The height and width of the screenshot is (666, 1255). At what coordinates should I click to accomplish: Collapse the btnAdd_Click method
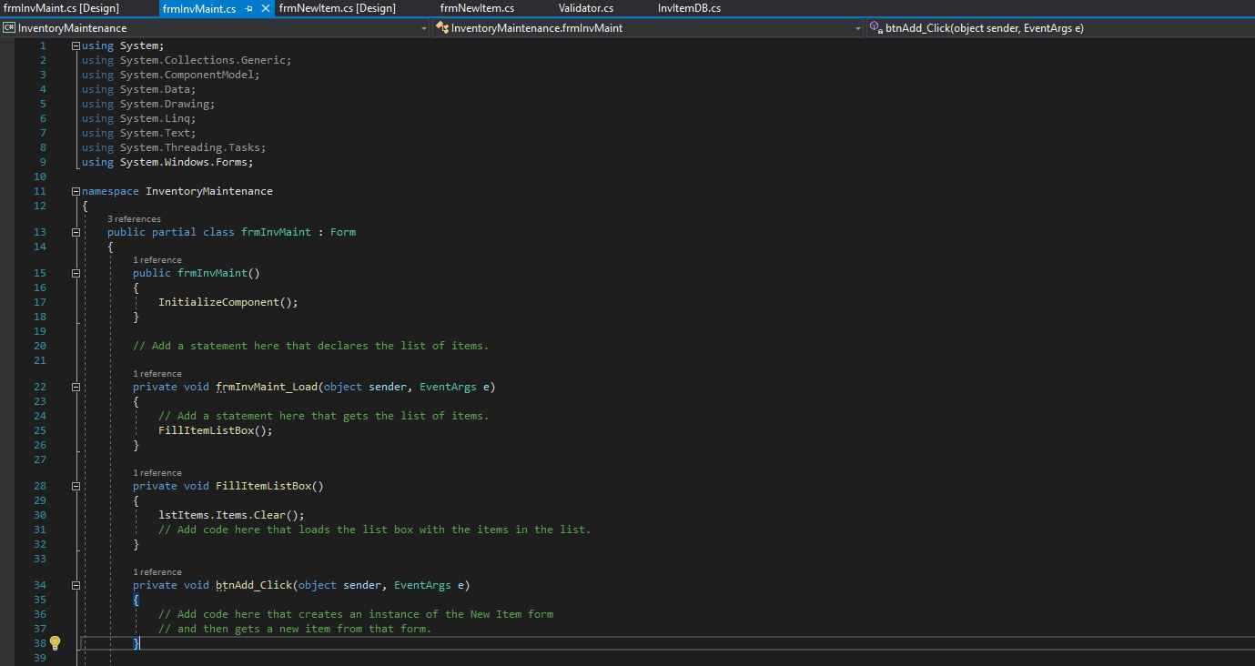pyautogui.click(x=76, y=585)
